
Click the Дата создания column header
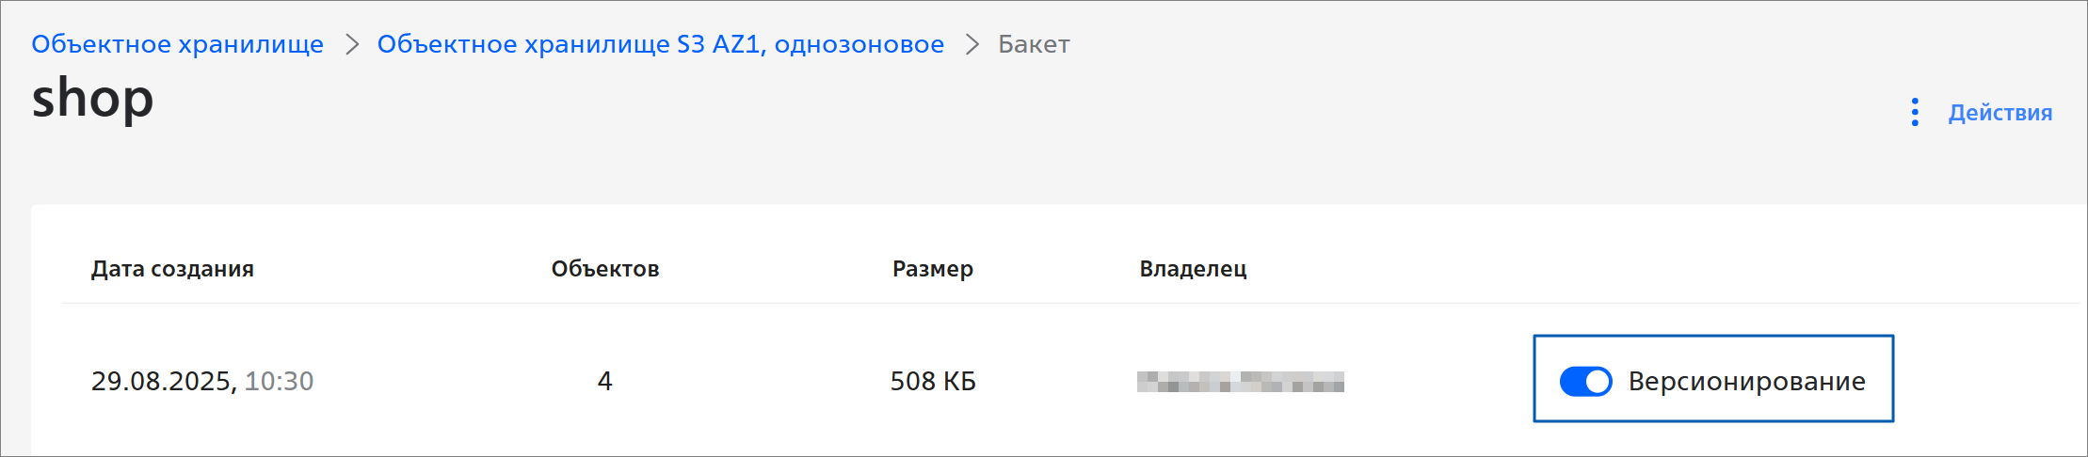(172, 269)
